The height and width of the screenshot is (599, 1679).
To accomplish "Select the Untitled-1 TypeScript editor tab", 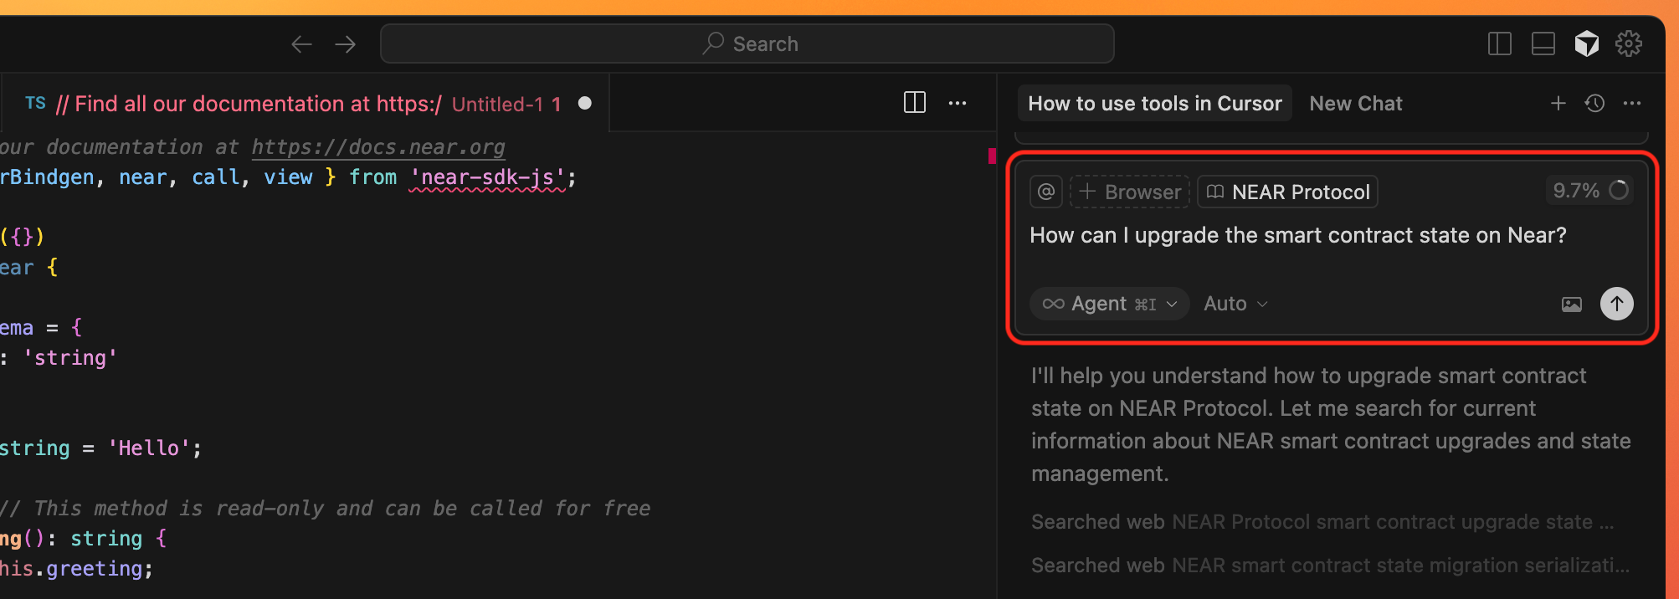I will pos(307,104).
